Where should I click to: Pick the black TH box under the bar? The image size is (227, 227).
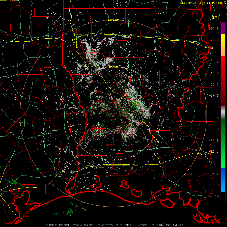coord(223,197)
